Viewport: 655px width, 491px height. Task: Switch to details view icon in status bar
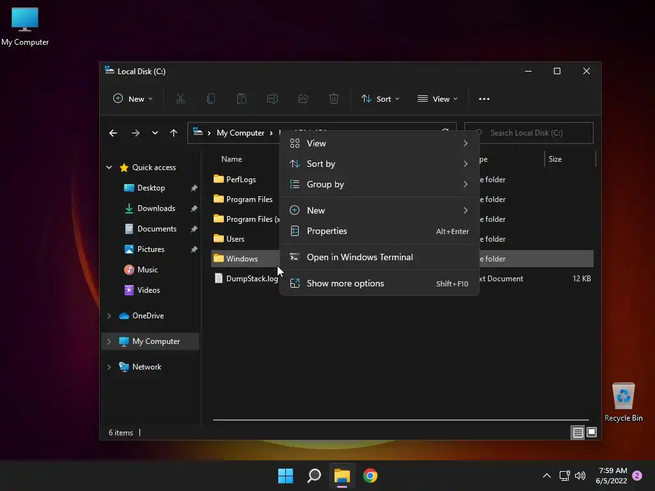point(578,433)
